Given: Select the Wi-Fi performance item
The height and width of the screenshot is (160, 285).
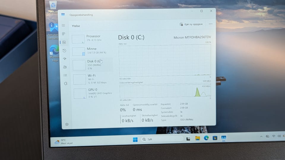Looking at the screenshot, I should point(93,79).
